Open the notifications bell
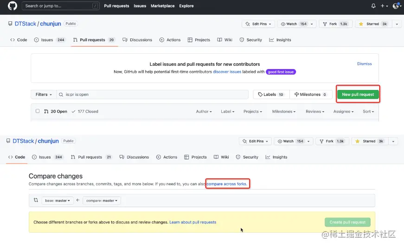This screenshot has height=247, width=404. coord(373,6)
